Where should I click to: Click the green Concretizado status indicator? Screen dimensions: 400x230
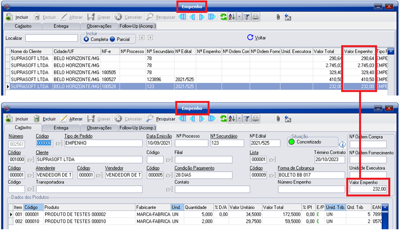pos(291,142)
